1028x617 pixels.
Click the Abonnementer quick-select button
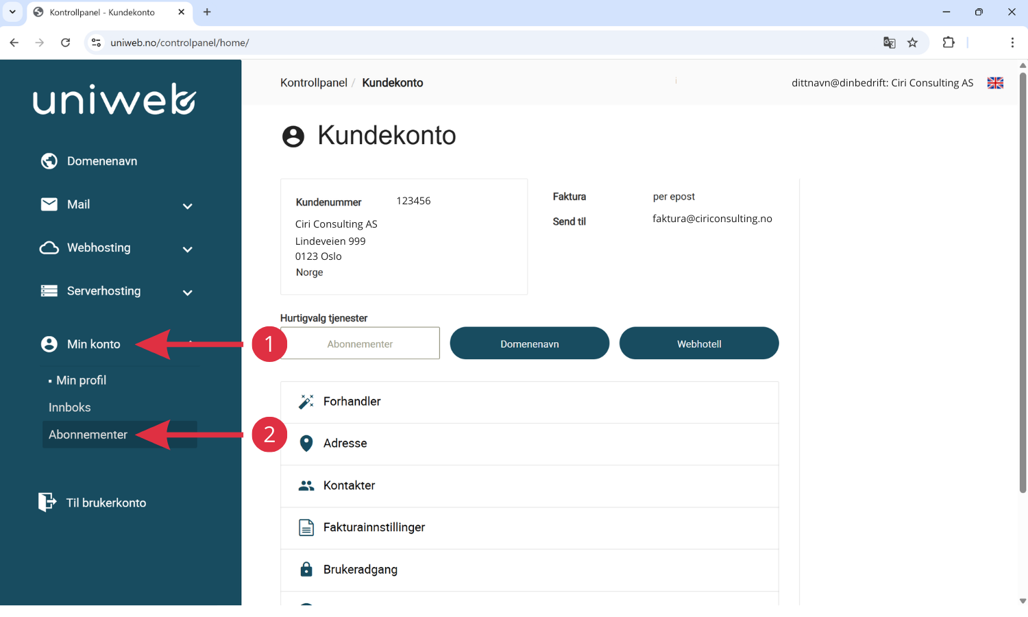coord(360,343)
